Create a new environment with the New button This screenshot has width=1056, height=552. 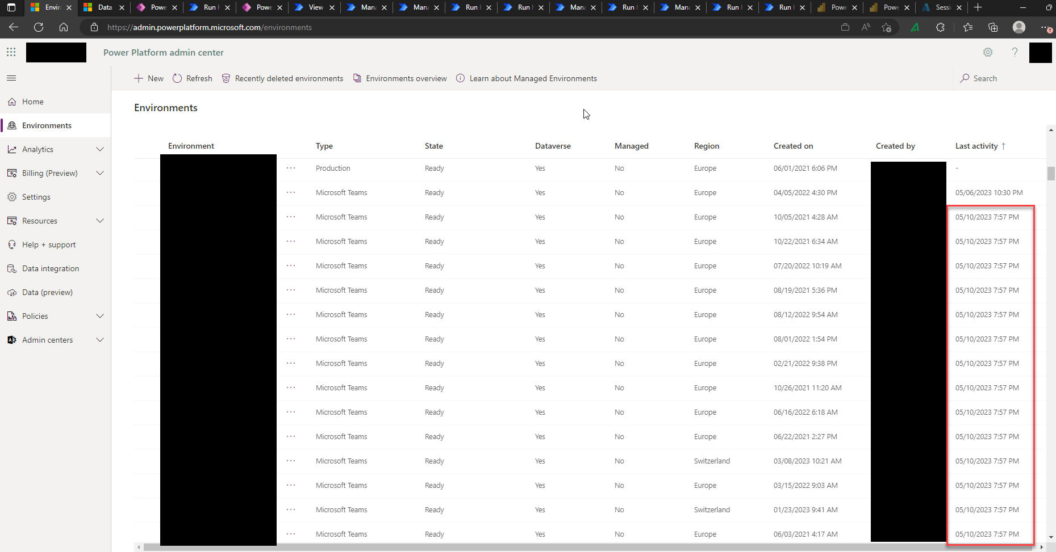pos(148,78)
